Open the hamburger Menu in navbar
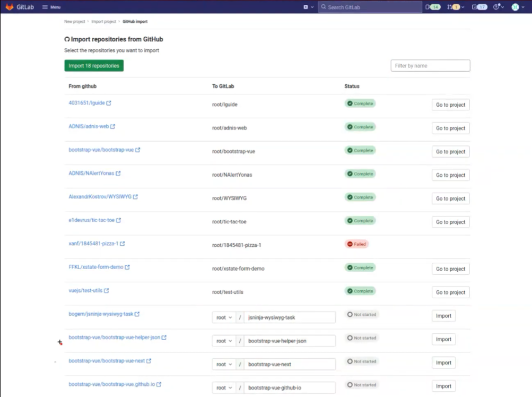The height and width of the screenshot is (397, 532). point(51,7)
